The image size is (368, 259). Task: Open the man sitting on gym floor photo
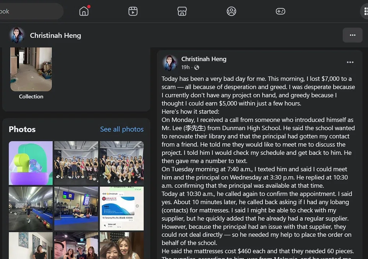click(x=76, y=208)
